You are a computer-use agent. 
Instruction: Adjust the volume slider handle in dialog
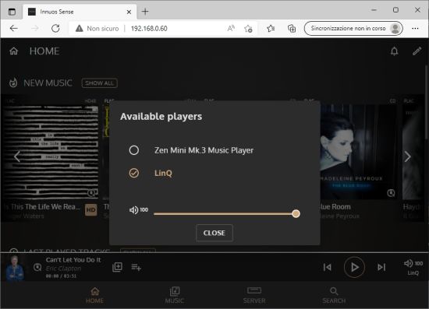[x=296, y=213]
